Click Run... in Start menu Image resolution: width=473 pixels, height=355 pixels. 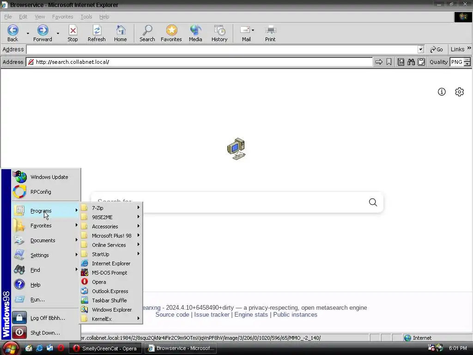[x=46, y=300]
